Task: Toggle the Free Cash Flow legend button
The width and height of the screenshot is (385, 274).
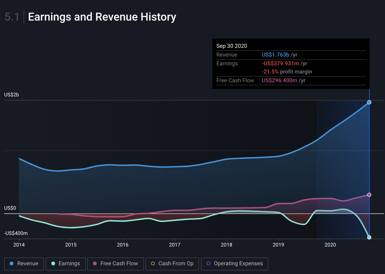Action: [115, 264]
